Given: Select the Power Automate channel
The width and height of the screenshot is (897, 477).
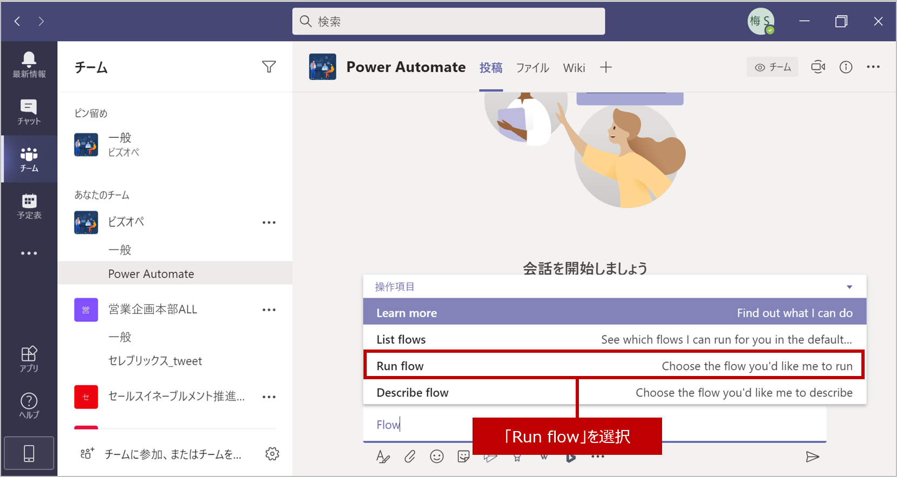Looking at the screenshot, I should pyautogui.click(x=175, y=273).
